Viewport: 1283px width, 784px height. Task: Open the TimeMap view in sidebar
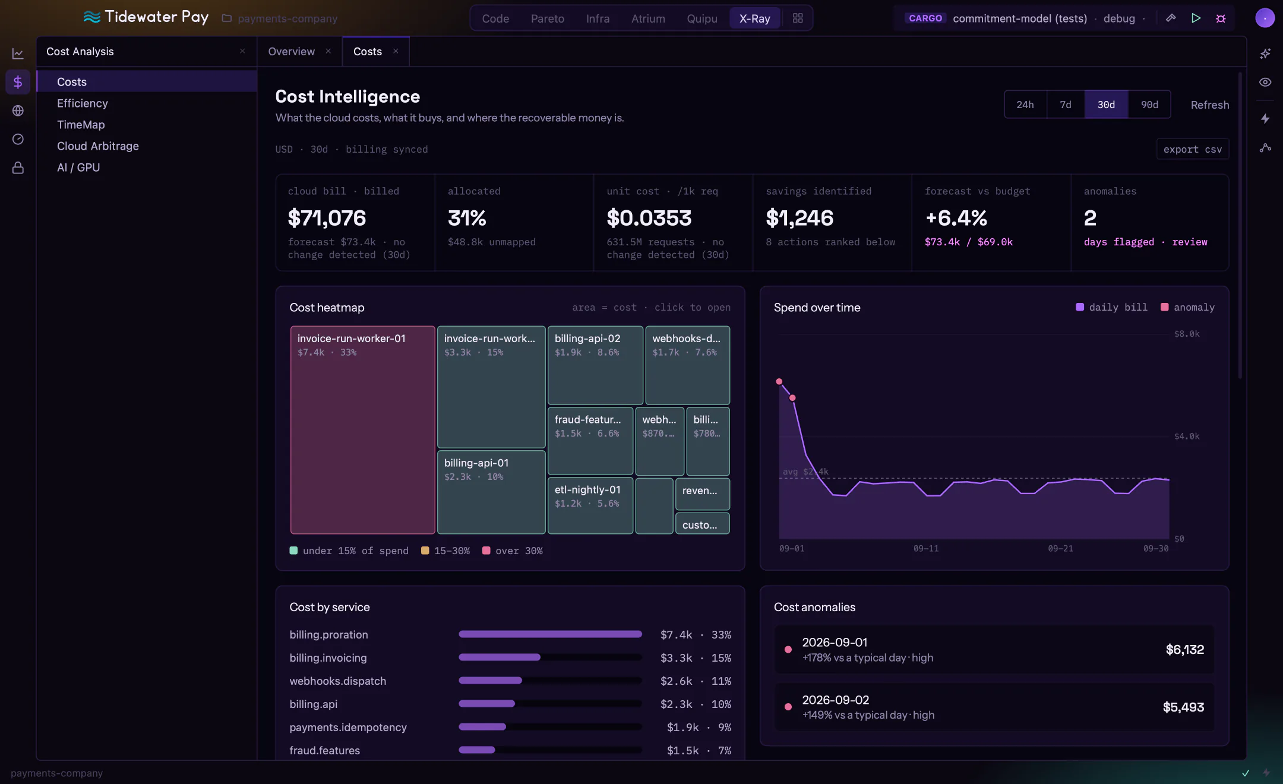tap(147, 125)
